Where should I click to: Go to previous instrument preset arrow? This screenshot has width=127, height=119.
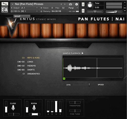61,4
